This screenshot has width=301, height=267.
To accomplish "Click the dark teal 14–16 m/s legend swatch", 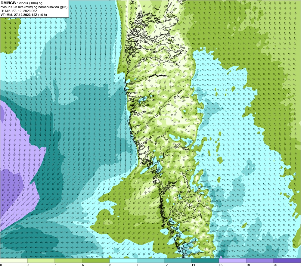I will point(205,261).
